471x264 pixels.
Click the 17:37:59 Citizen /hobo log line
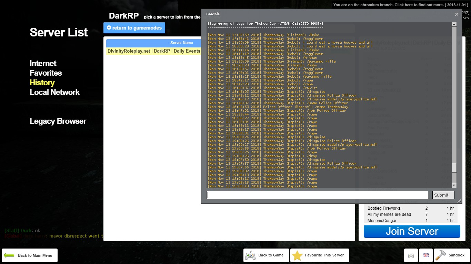click(263, 35)
